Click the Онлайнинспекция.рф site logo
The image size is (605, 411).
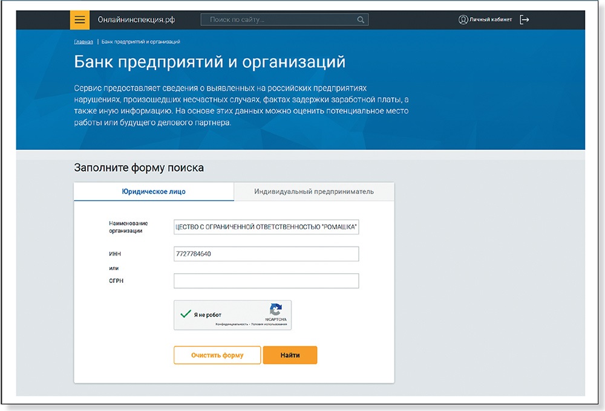click(137, 20)
